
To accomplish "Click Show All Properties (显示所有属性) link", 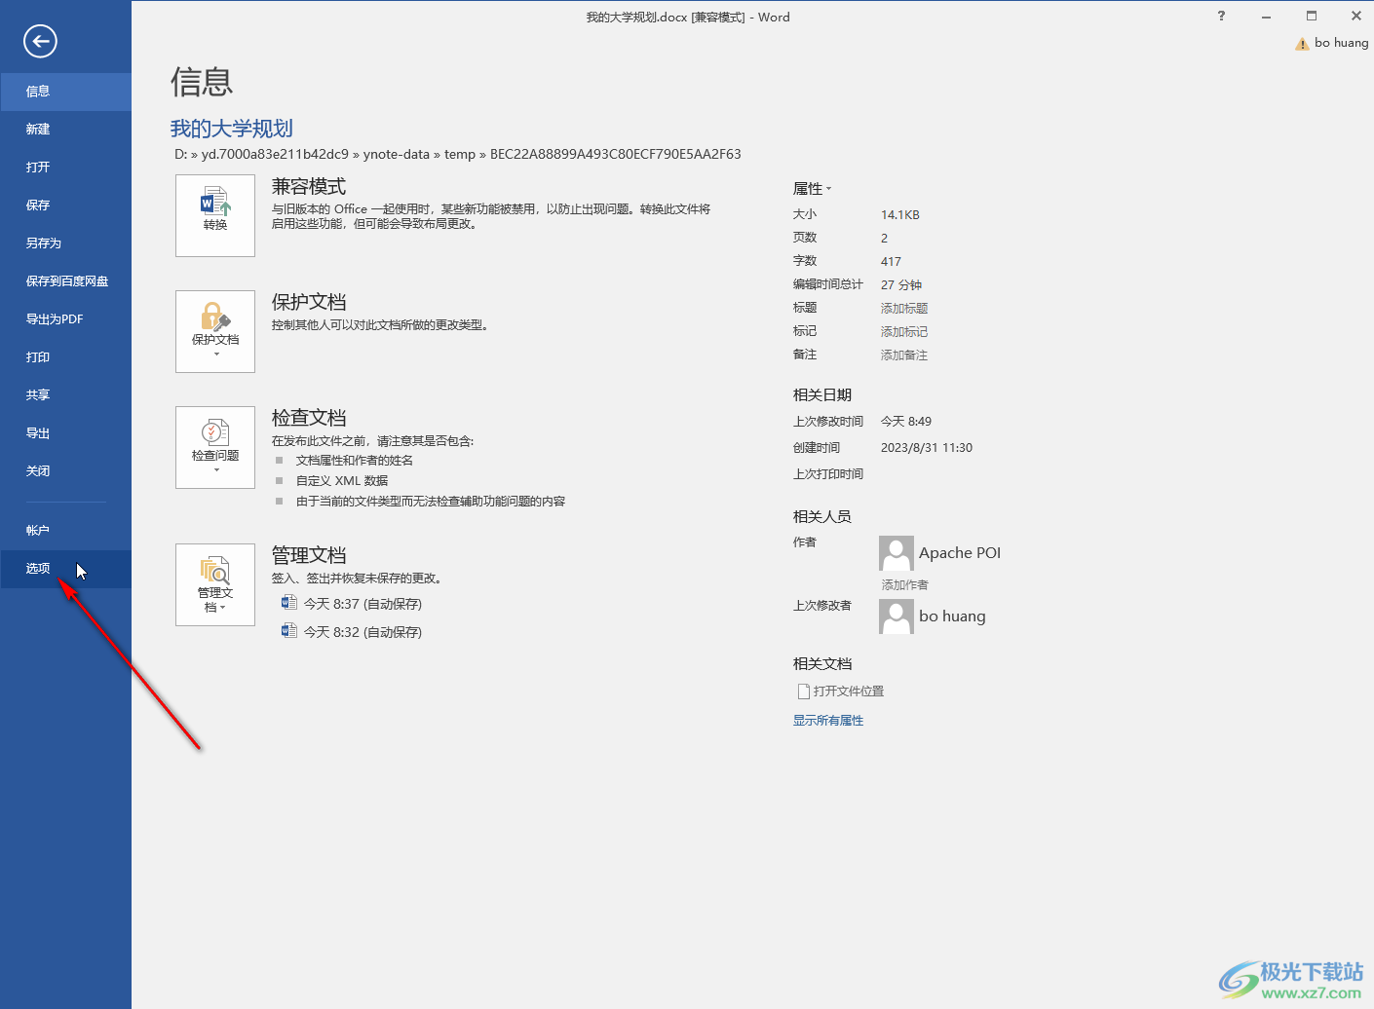I will pyautogui.click(x=828, y=721).
